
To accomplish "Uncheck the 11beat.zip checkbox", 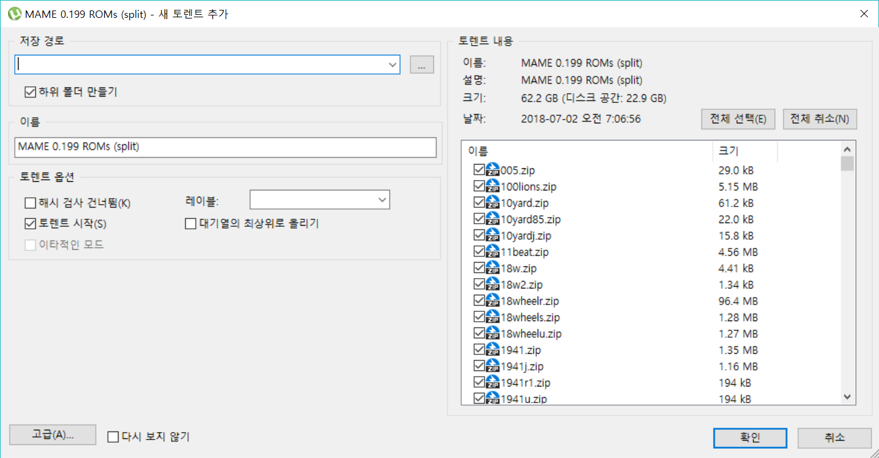I will point(479,251).
